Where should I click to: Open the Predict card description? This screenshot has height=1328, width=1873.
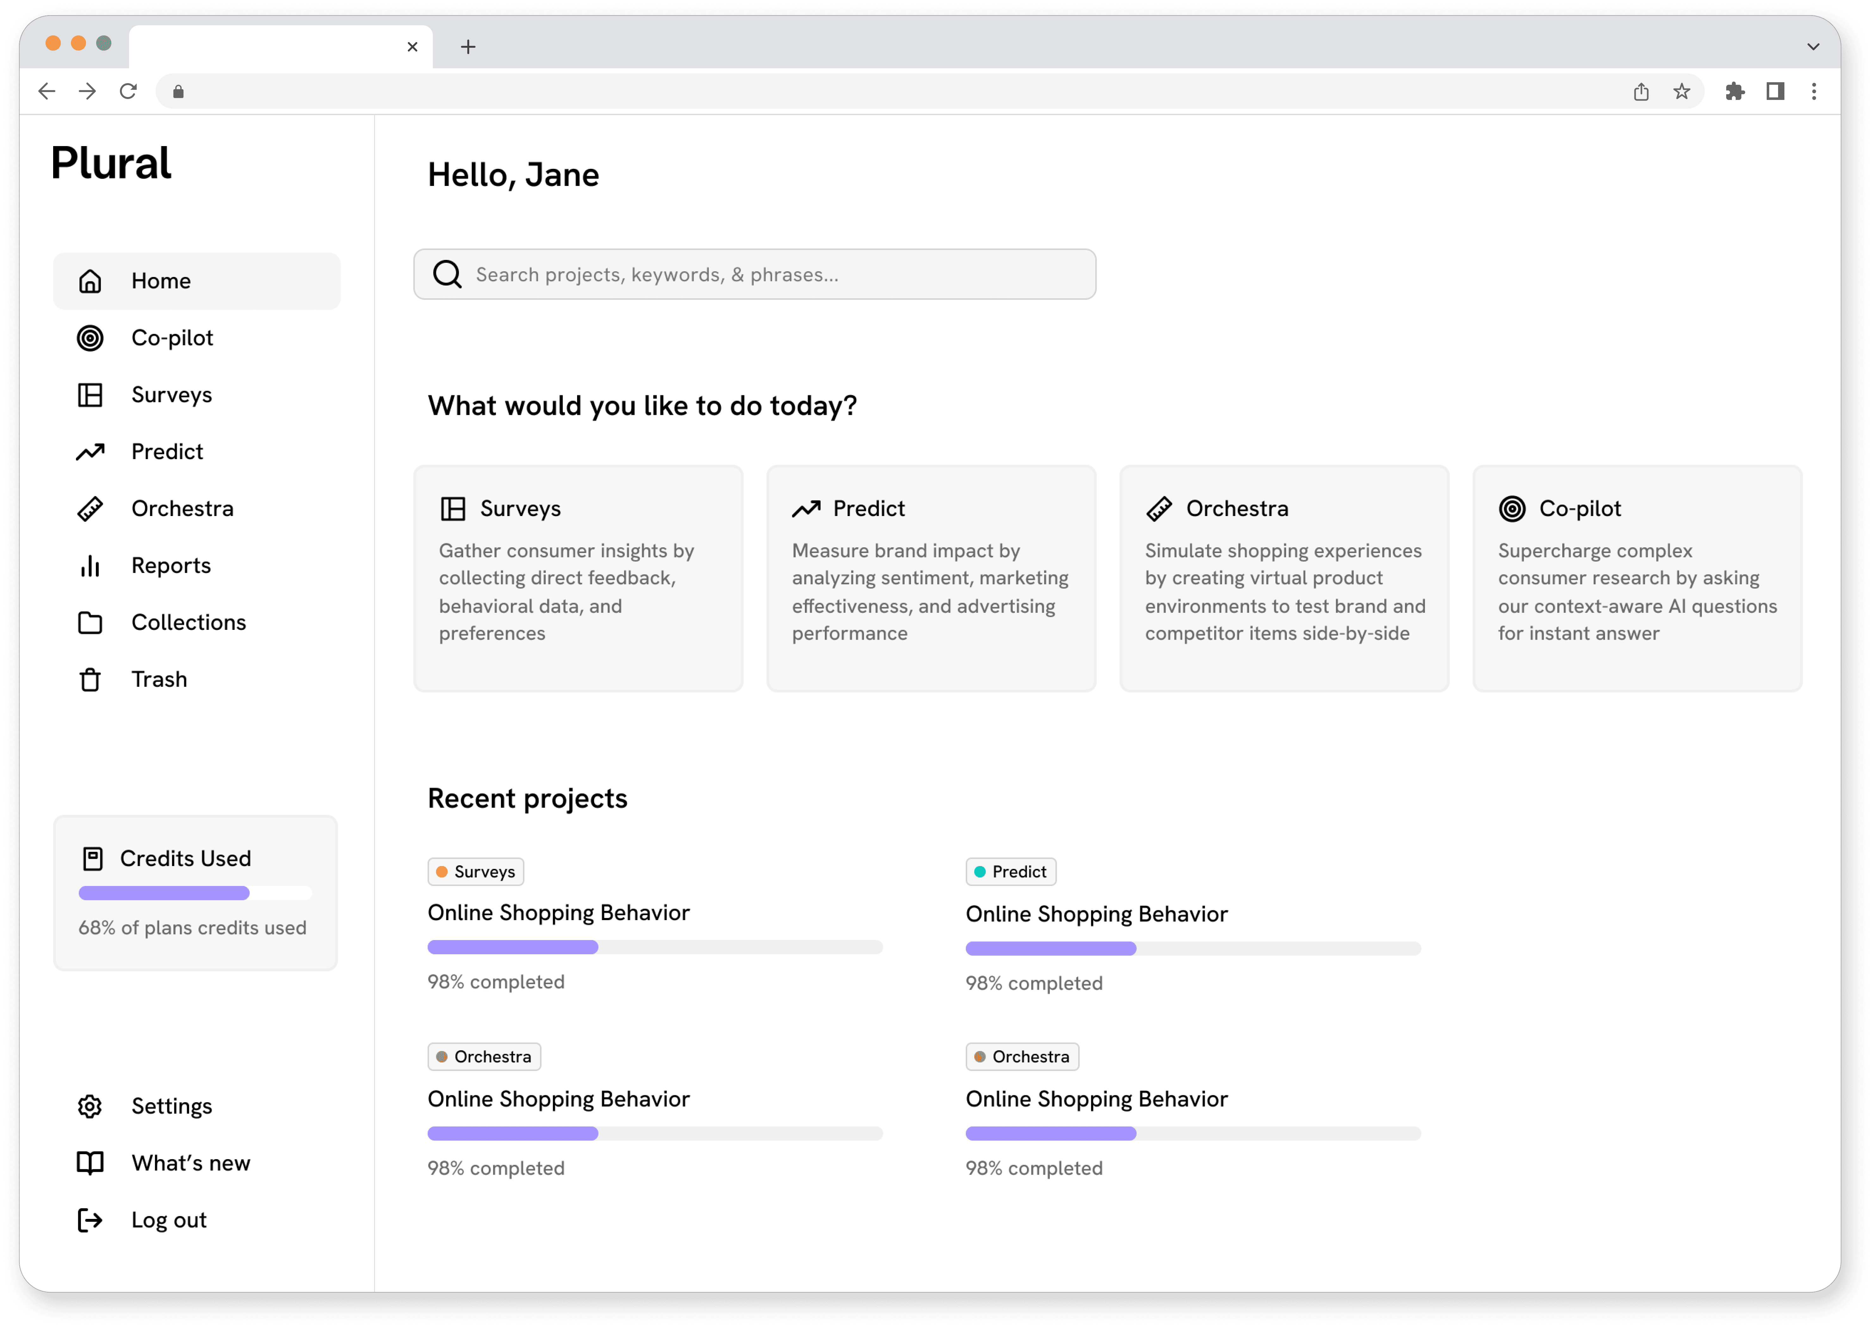click(x=930, y=592)
